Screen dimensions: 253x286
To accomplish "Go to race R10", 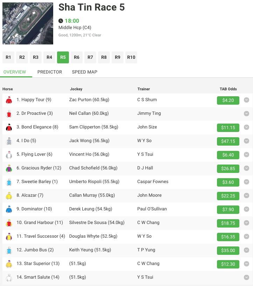I will (x=131, y=57).
